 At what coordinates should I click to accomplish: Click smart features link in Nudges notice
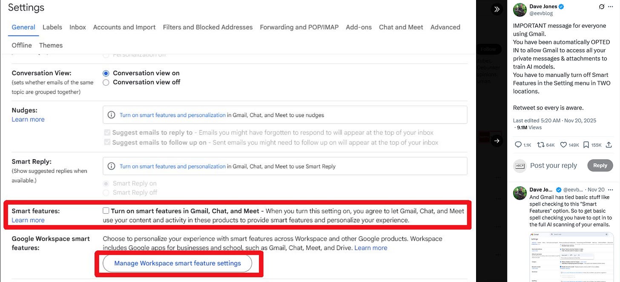(x=172, y=115)
